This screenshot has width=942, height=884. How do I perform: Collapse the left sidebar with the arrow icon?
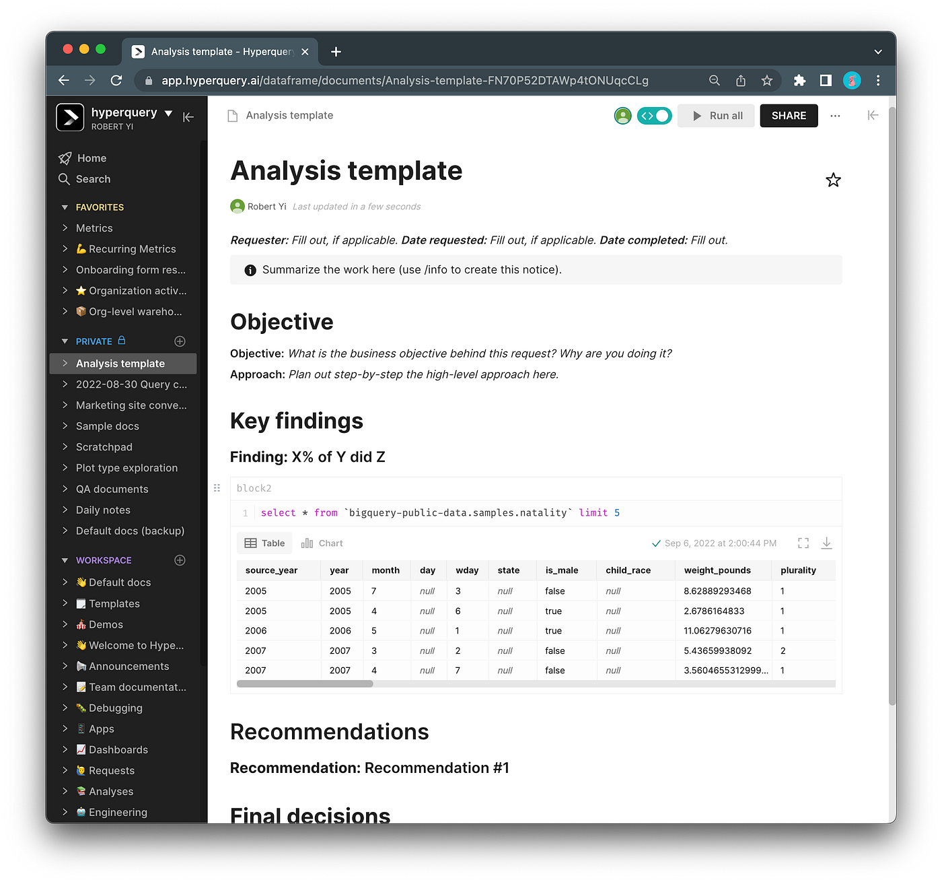[x=188, y=116]
